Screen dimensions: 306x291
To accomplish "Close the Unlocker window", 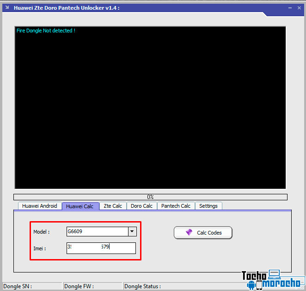I will pyautogui.click(x=299, y=8).
